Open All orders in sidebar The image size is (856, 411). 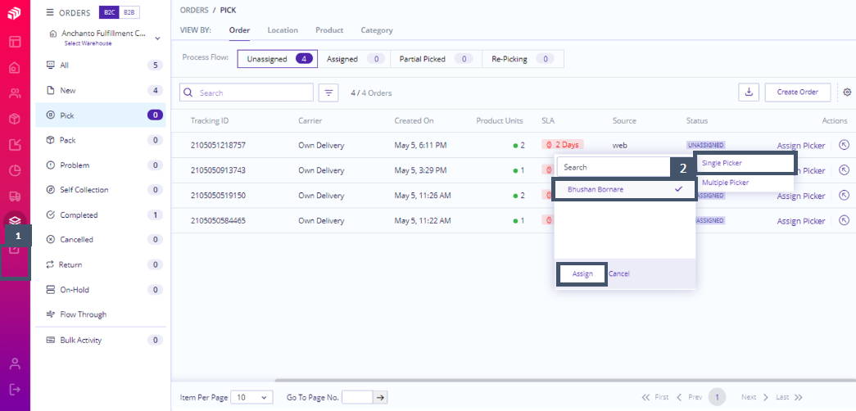(x=101, y=65)
